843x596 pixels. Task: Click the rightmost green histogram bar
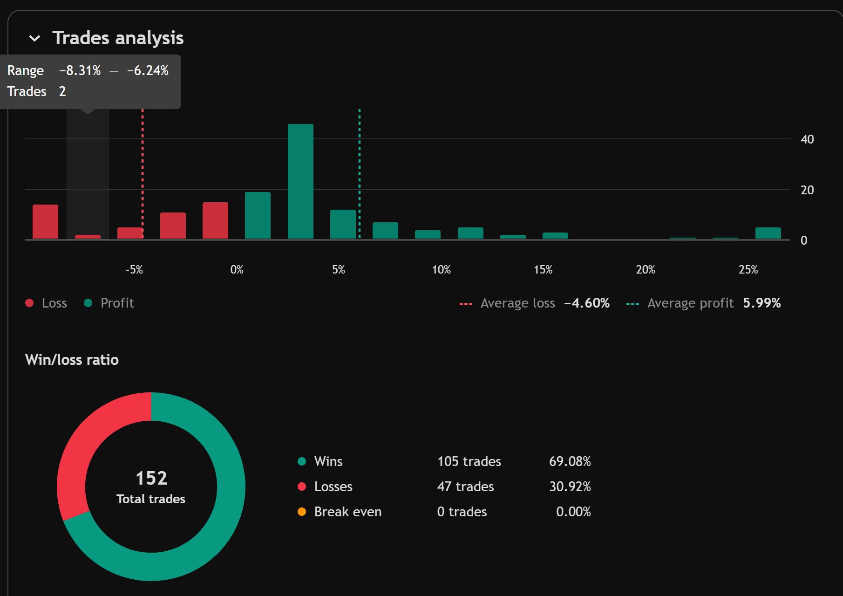[768, 233]
